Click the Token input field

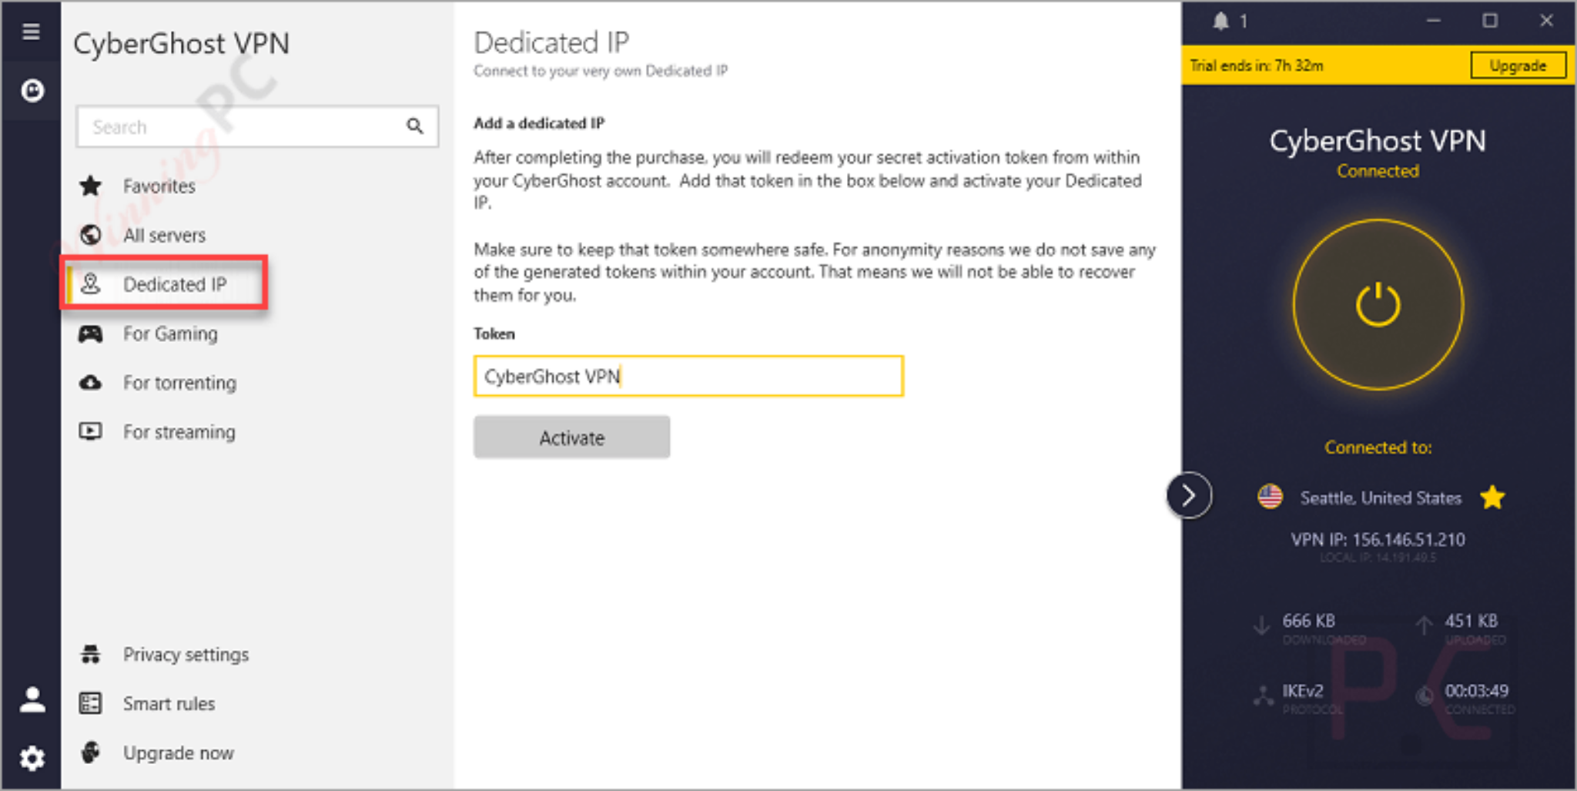[x=688, y=376]
